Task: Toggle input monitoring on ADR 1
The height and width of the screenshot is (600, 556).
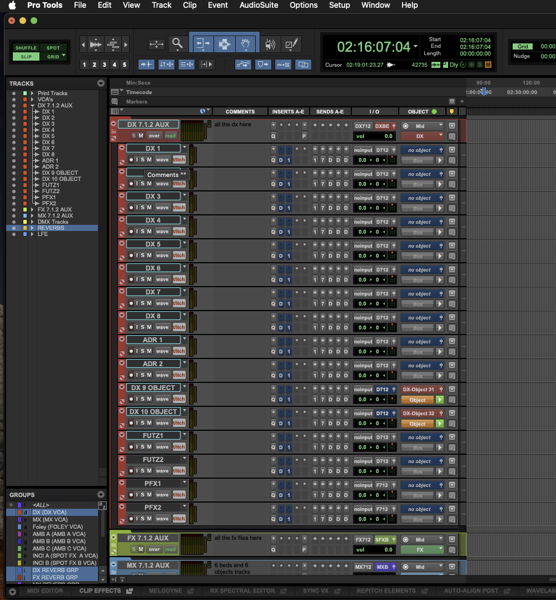Action: [x=137, y=351]
